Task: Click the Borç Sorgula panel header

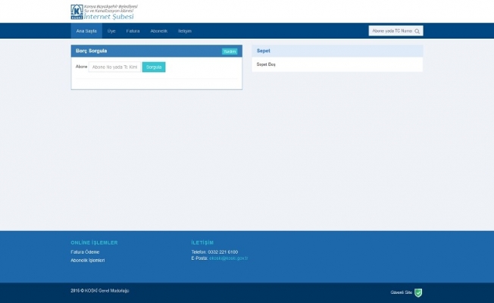Action: tap(144, 51)
